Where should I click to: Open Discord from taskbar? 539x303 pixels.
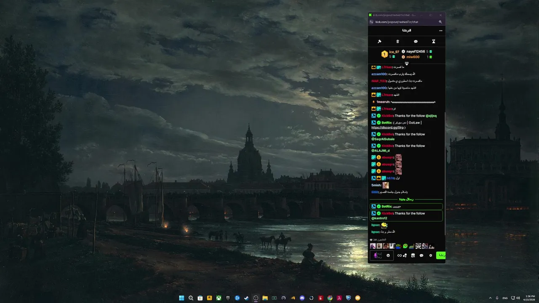coord(302,298)
